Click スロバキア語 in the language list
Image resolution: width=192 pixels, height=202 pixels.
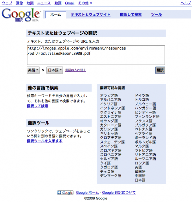111,151
